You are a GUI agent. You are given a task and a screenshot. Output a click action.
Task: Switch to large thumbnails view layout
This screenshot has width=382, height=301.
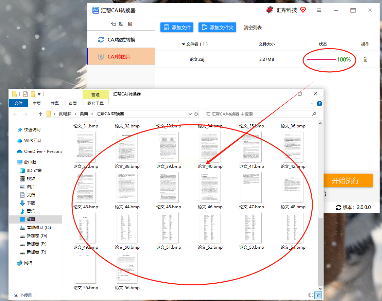pos(318,295)
